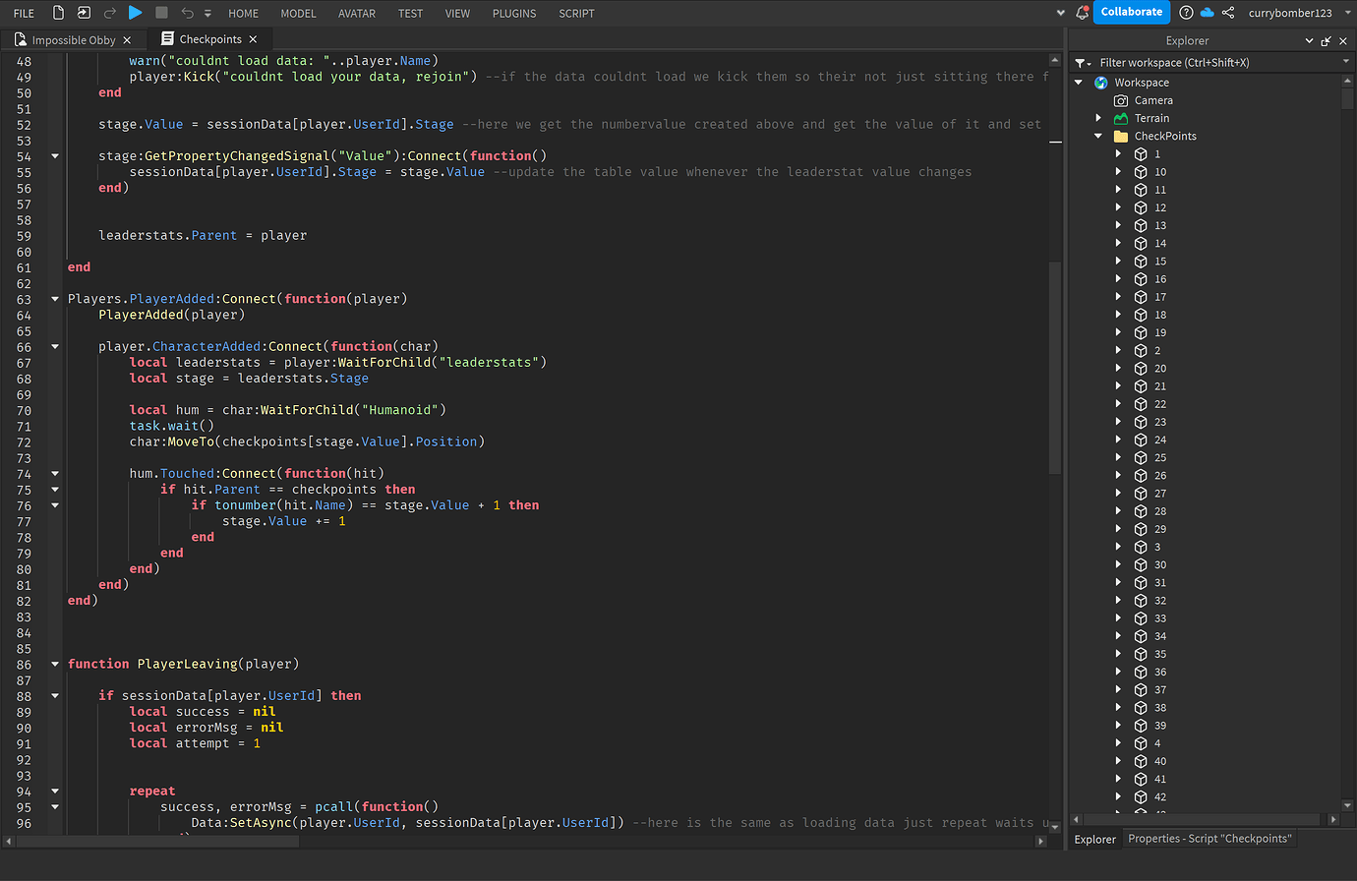Start the game with the blue Play button
Image resolution: width=1357 pixels, height=881 pixels.
[x=136, y=13]
